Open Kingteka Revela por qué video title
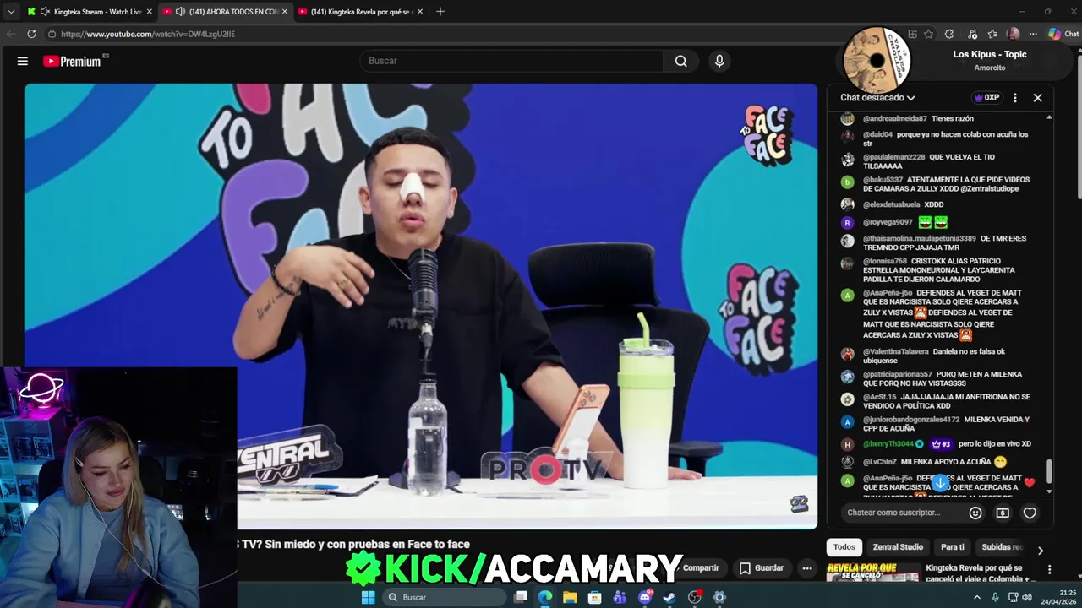1082x608 pixels. [x=981, y=573]
